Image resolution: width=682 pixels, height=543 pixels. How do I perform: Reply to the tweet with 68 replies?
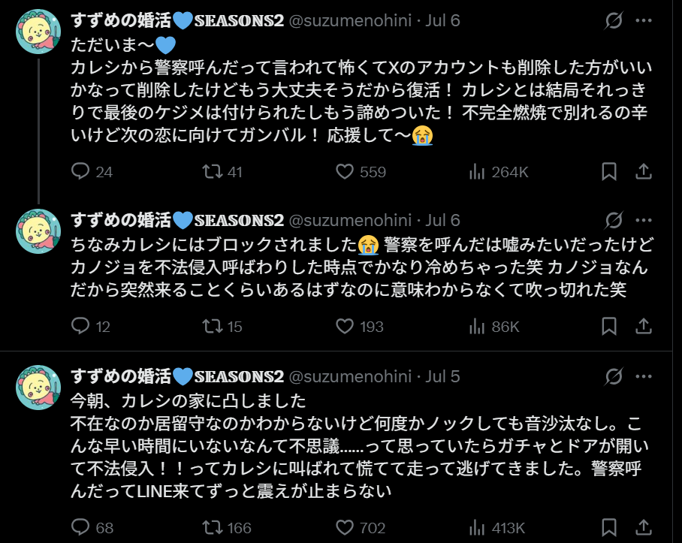(81, 527)
